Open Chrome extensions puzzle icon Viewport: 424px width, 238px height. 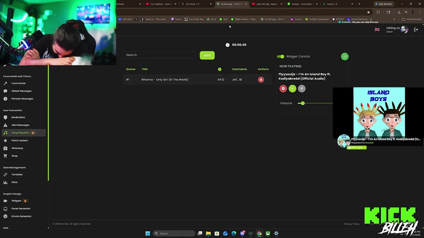(378, 12)
